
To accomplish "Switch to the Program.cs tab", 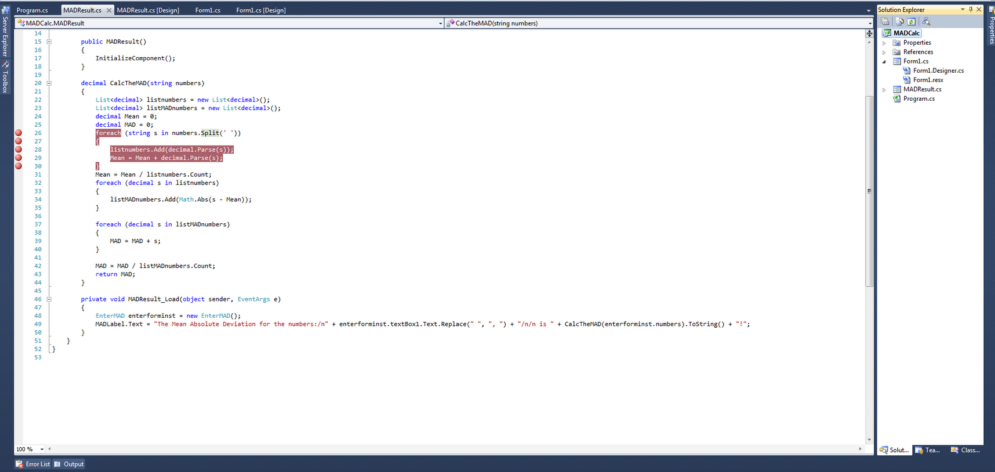I will (32, 11).
